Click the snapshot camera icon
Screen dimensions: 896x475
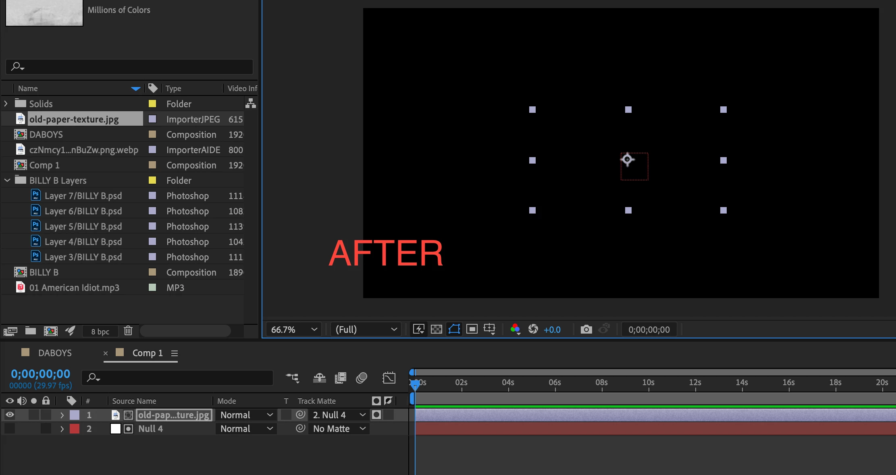coord(586,330)
